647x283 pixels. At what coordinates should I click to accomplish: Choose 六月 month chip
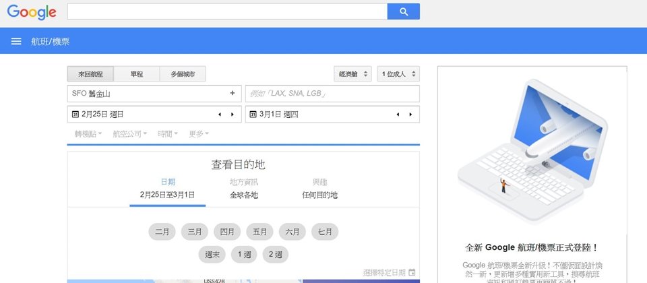click(x=292, y=232)
